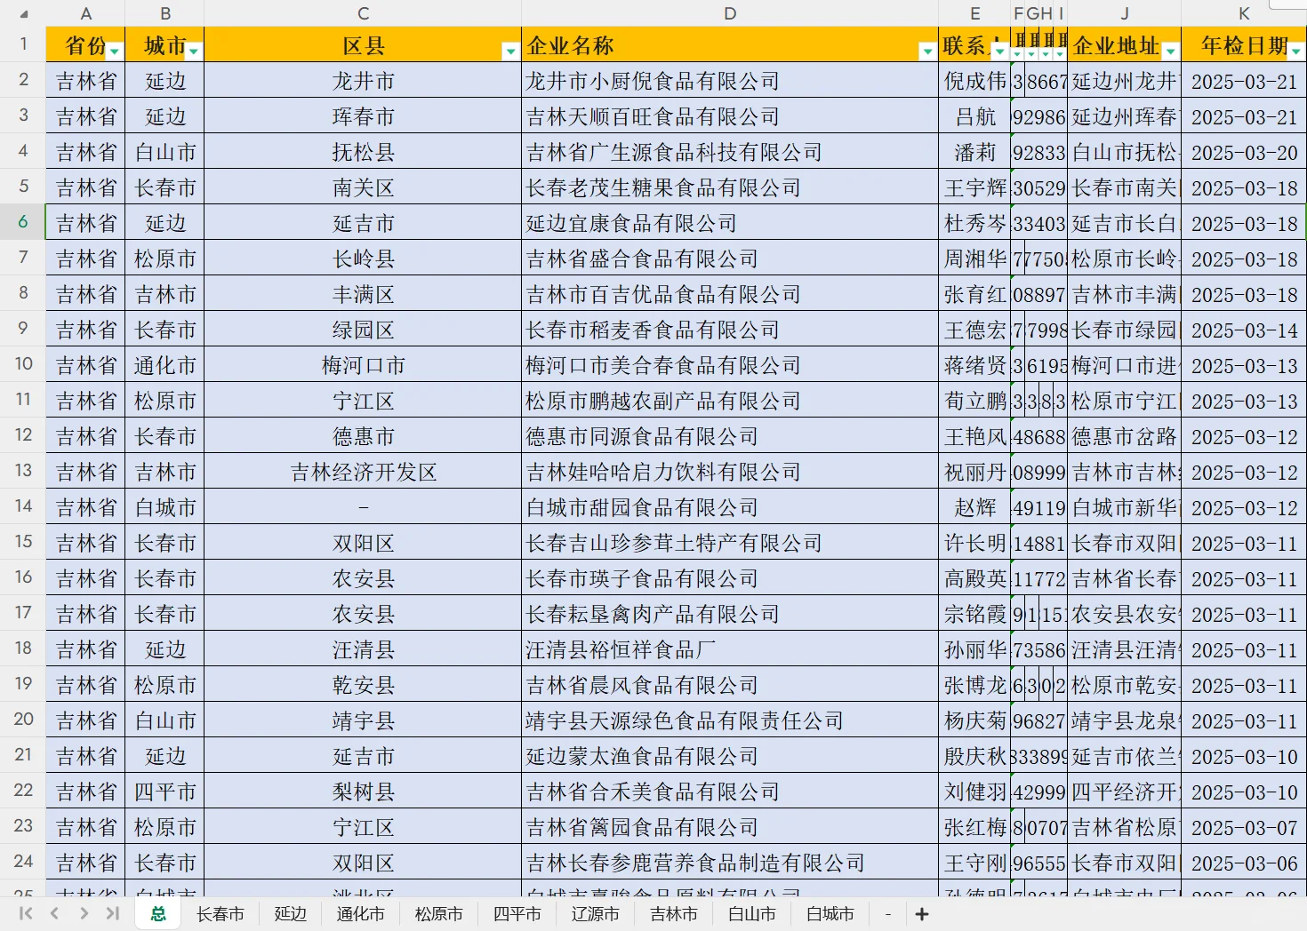The height and width of the screenshot is (931, 1307).
Task: Select row 24 by its row number
Action: click(x=23, y=862)
